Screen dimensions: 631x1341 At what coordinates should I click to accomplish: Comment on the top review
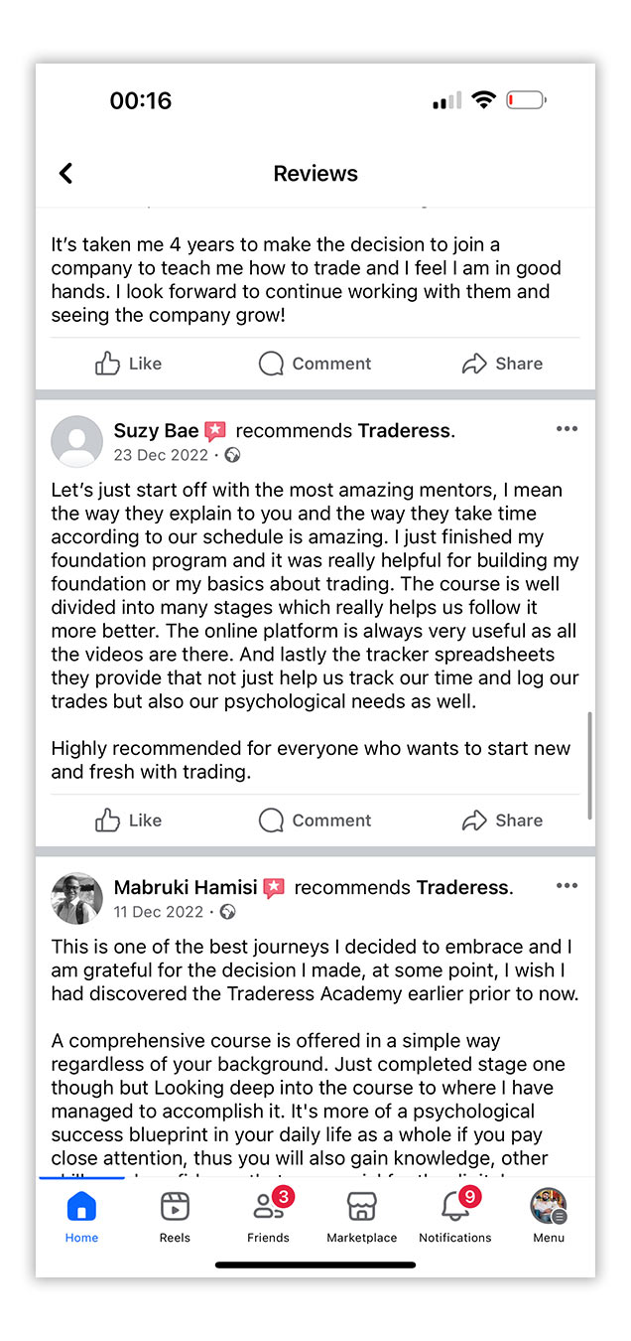pos(315,364)
